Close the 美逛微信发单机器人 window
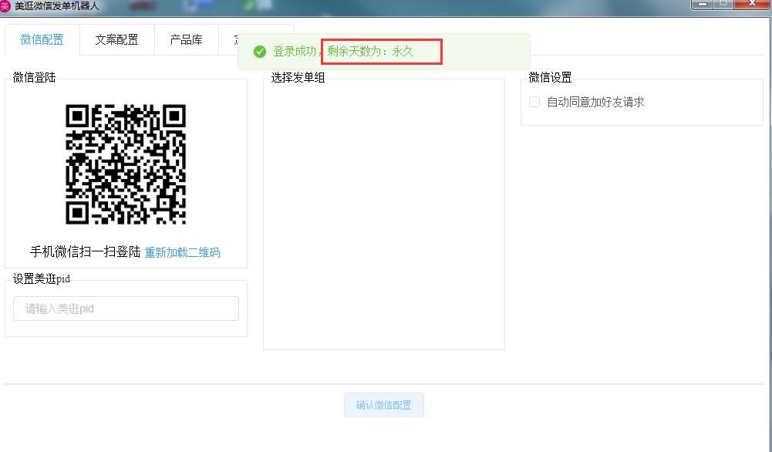Image resolution: width=772 pixels, height=452 pixels. (x=752, y=4)
